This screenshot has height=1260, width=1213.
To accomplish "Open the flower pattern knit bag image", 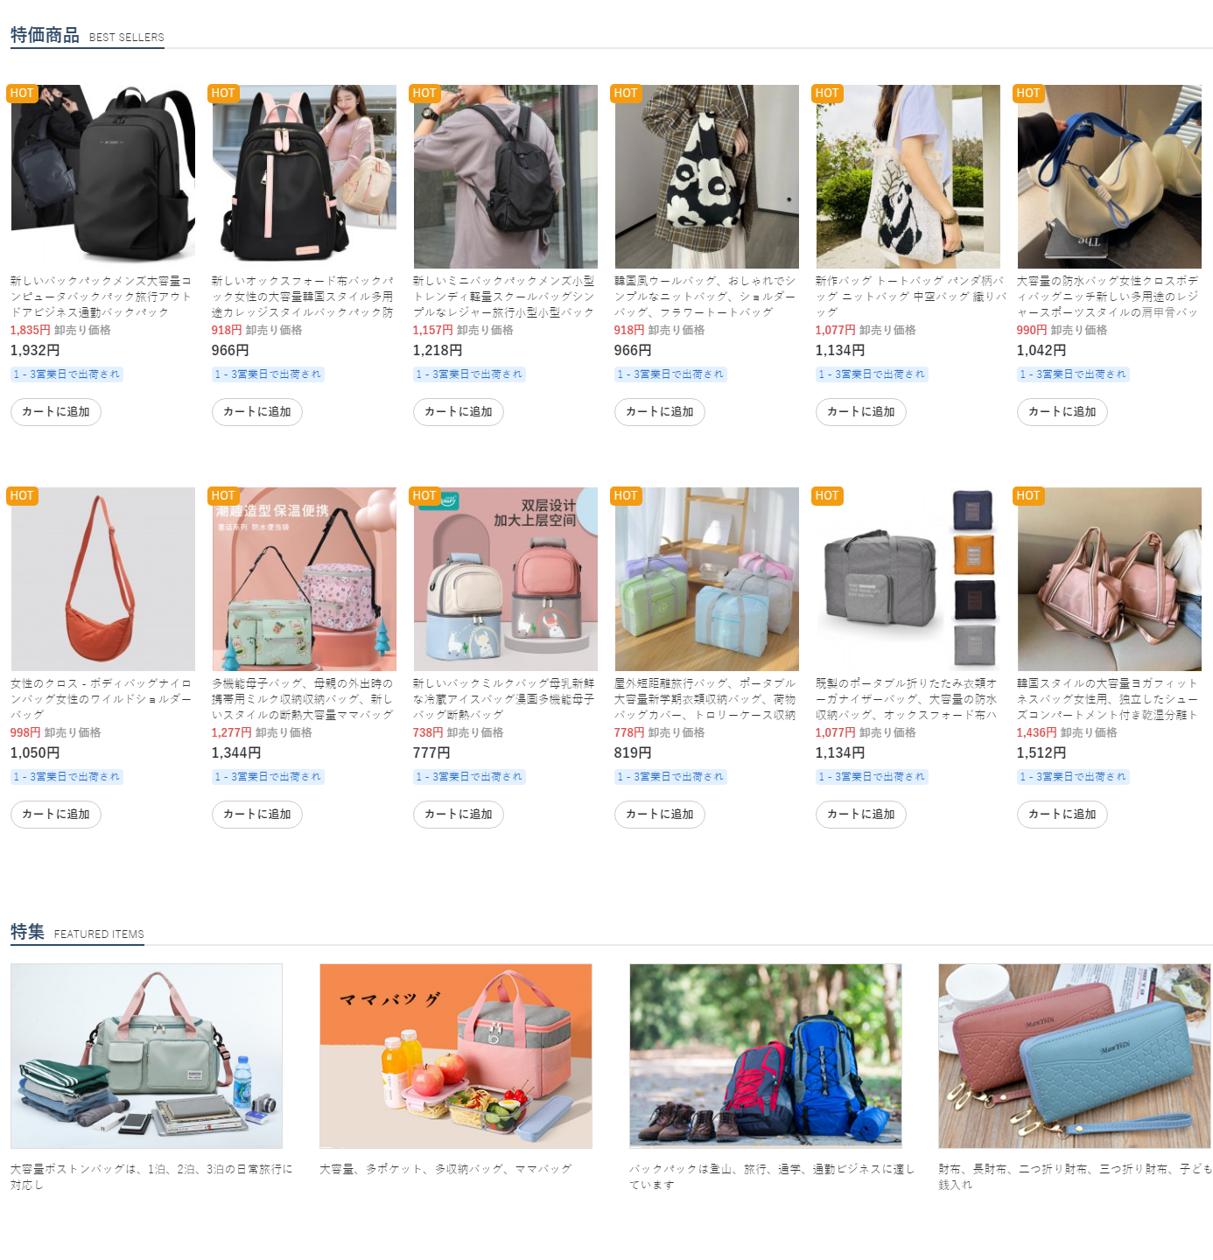I will pyautogui.click(x=707, y=177).
